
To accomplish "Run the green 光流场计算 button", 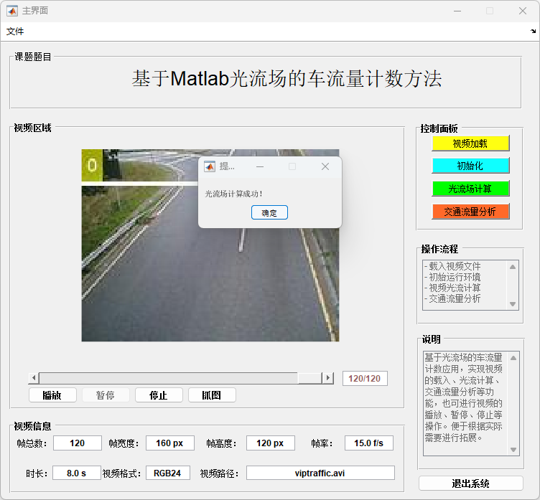I will pos(470,189).
